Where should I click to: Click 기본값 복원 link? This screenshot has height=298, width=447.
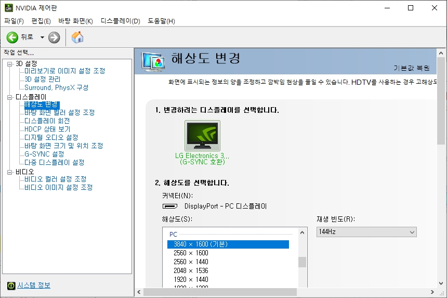coord(411,68)
